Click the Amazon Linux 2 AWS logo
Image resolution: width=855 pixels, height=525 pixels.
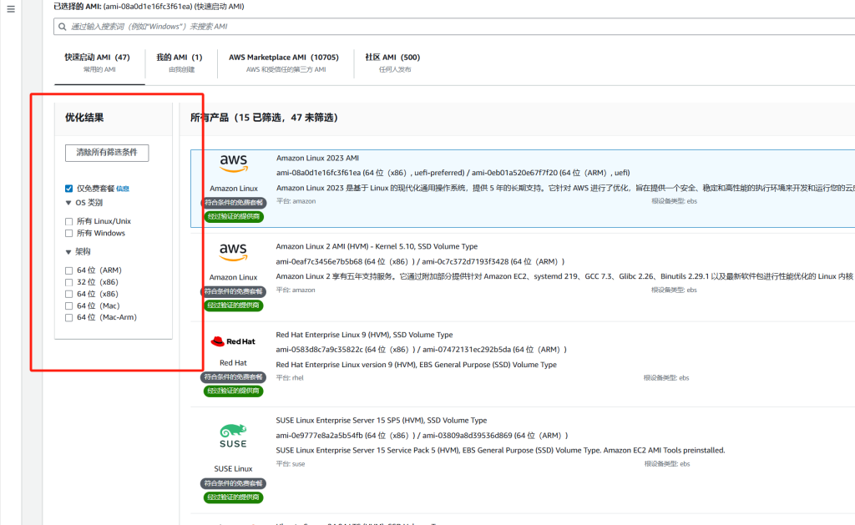233,251
